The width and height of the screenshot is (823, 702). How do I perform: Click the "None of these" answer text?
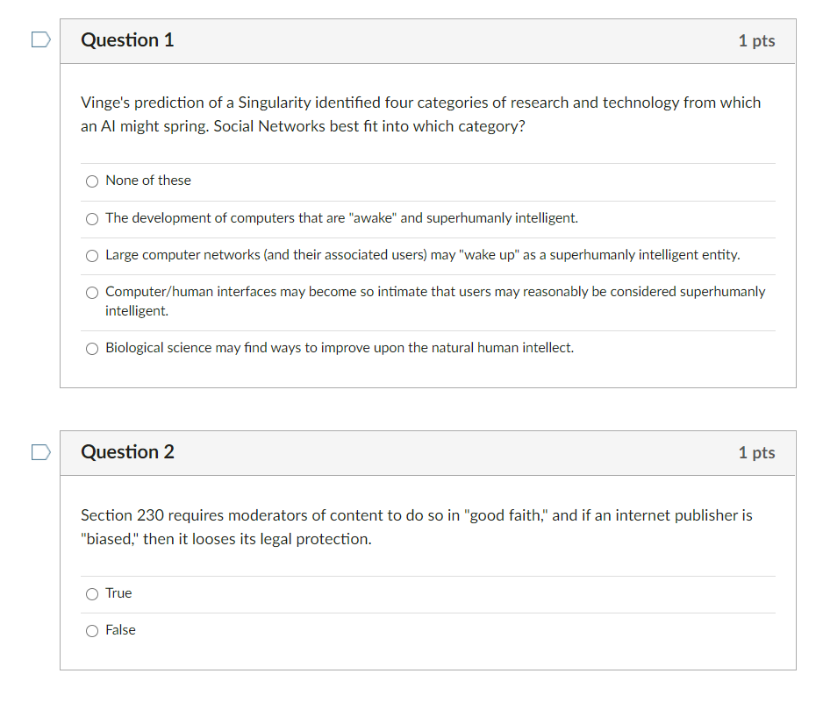[147, 181]
